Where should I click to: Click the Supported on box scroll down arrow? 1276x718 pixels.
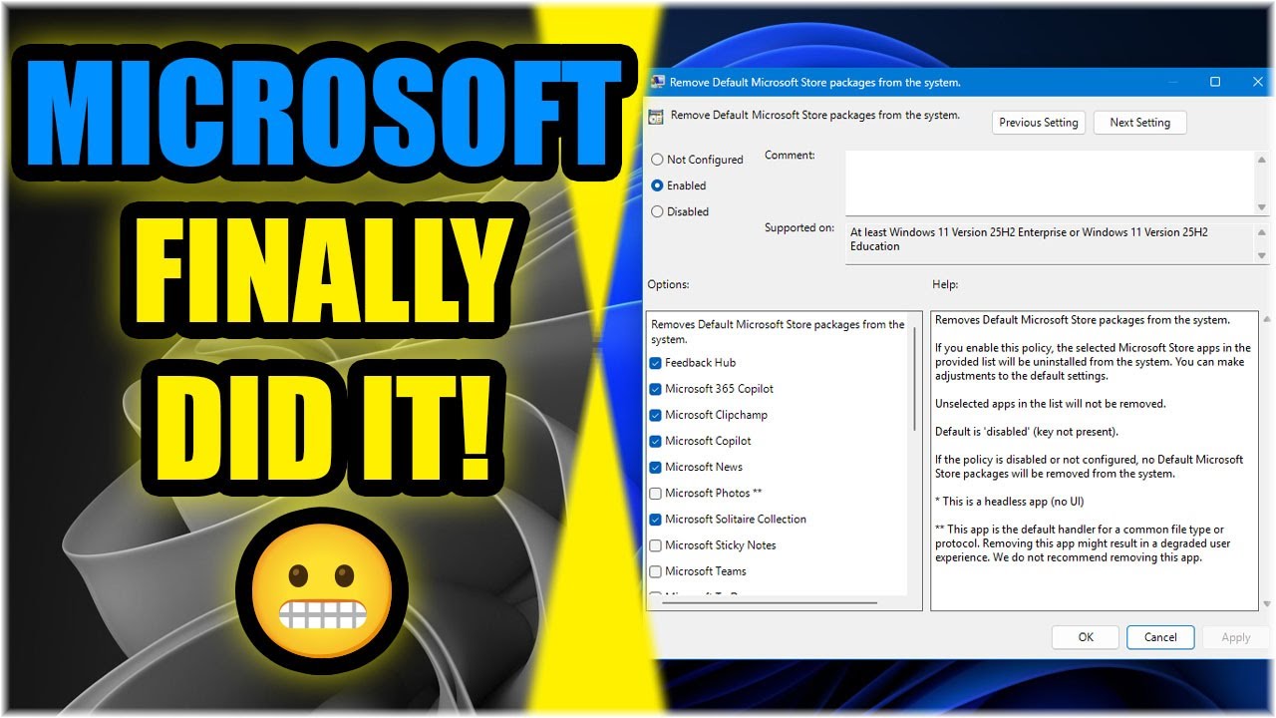tap(1262, 256)
